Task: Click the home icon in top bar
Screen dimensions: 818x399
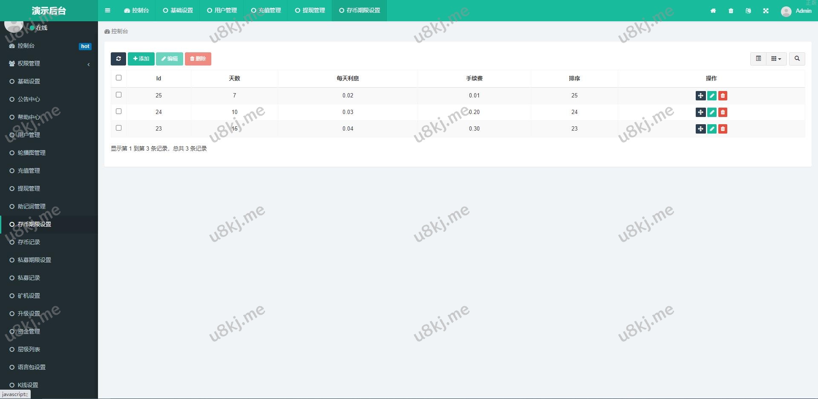Action: click(x=713, y=11)
